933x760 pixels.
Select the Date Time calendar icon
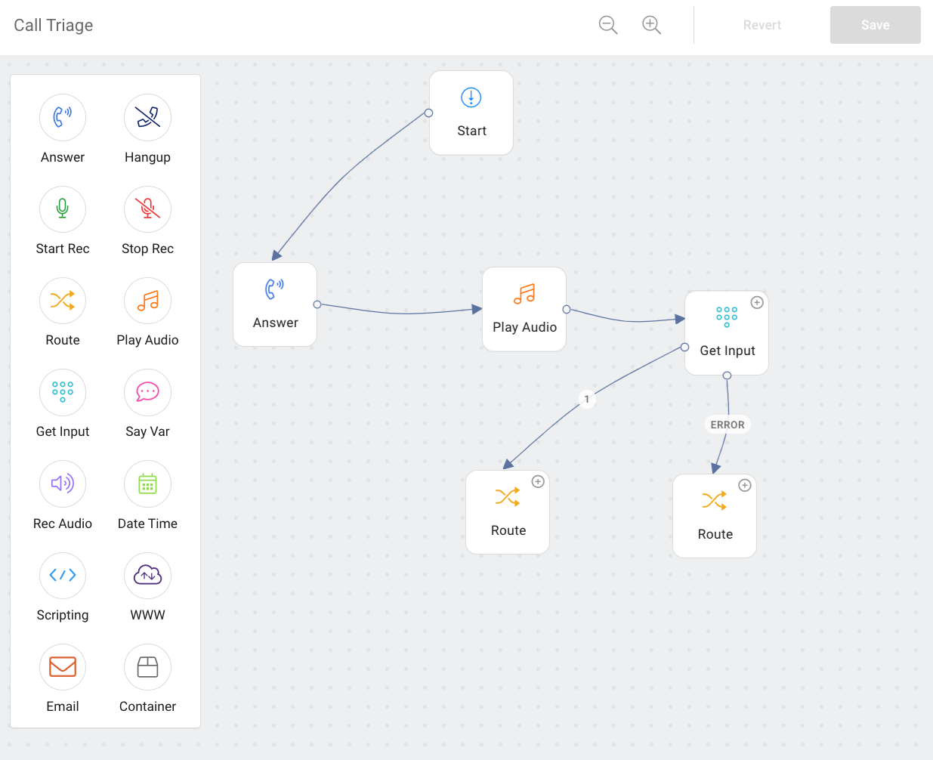click(147, 483)
